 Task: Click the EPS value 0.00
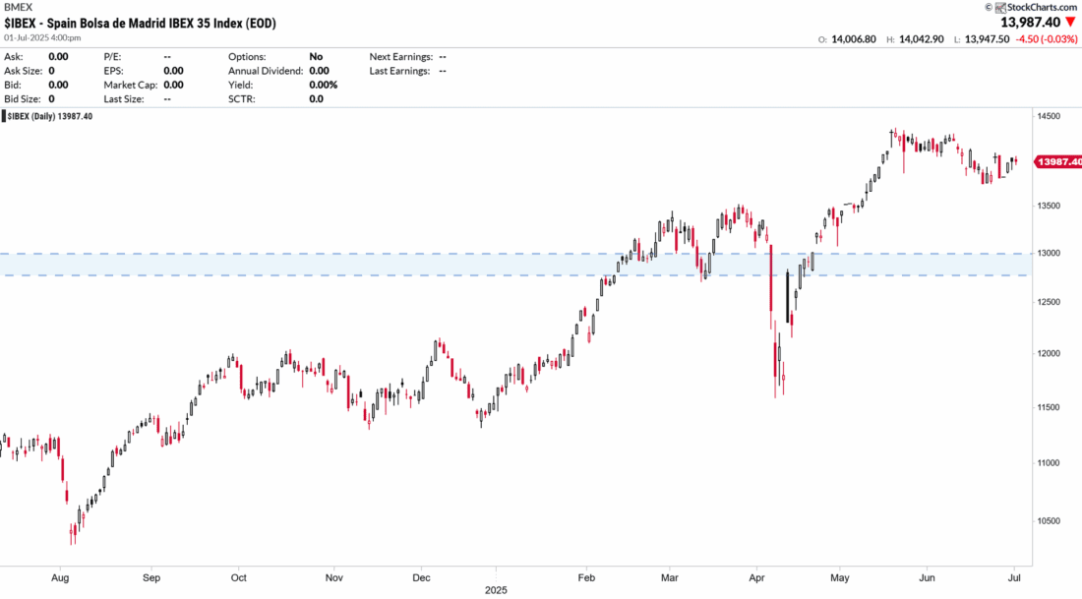(173, 71)
